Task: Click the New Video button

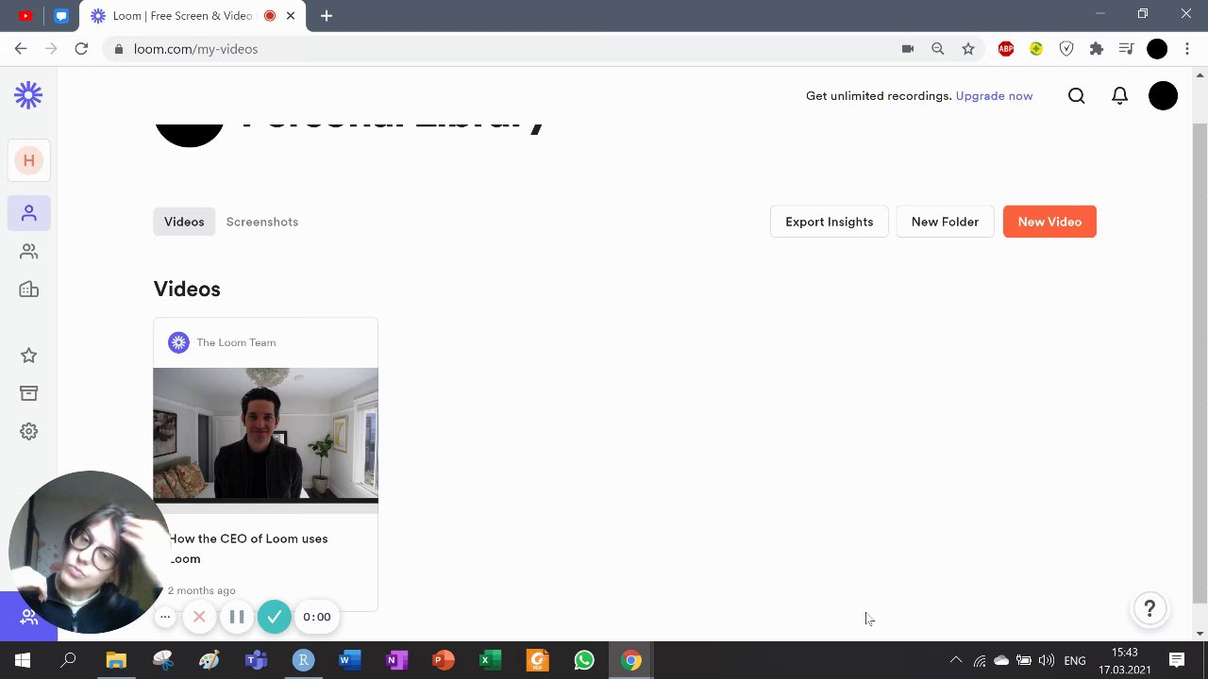Action: click(1049, 222)
